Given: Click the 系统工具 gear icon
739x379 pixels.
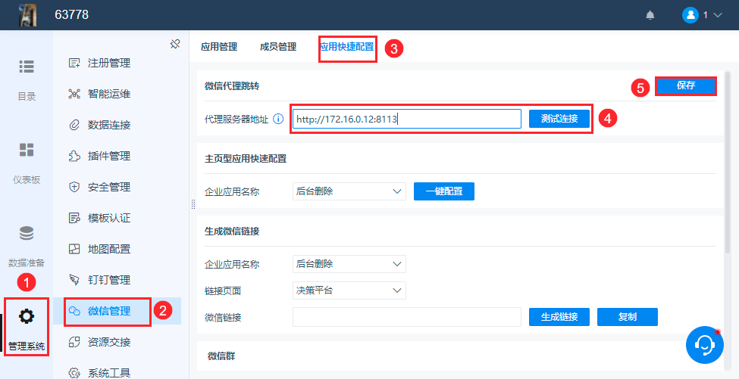Looking at the screenshot, I should coord(74,373).
